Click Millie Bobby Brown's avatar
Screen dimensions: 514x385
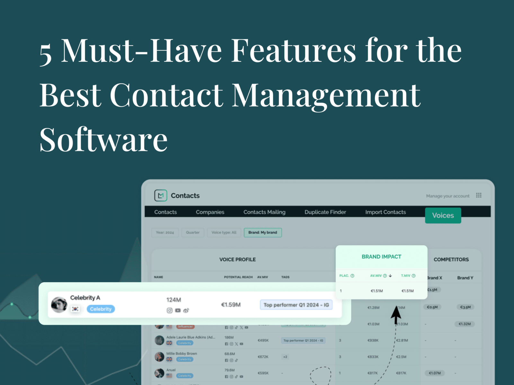coord(159,356)
